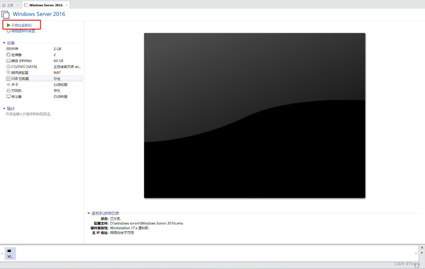Click the 存在 value for USB 控制器
This screenshot has height=269, width=425.
tap(57, 79)
